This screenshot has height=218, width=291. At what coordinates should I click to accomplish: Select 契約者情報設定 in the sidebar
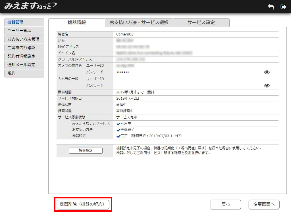click(x=24, y=56)
